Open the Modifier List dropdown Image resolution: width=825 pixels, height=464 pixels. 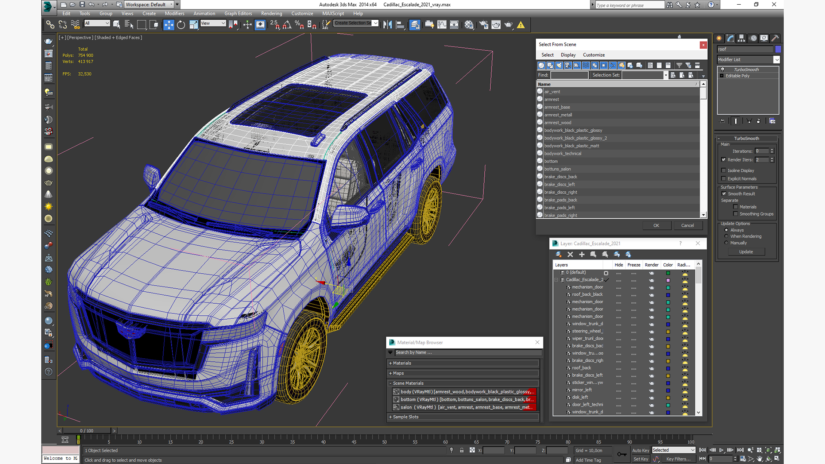[x=749, y=60]
